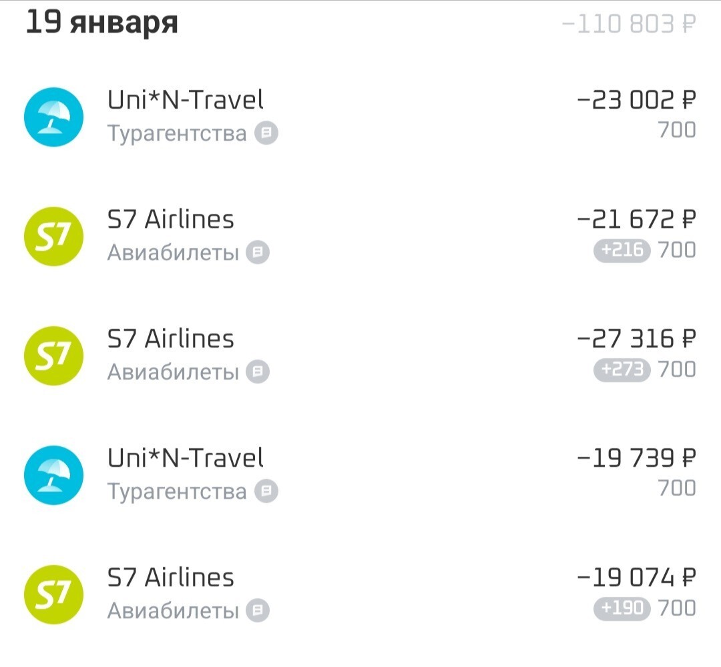This screenshot has height=667, width=721.
Task: Tap the +216 cashback badge
Action: 622,251
